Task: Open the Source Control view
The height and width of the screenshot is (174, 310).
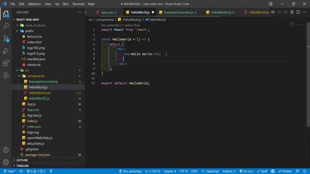Action: 6,38
